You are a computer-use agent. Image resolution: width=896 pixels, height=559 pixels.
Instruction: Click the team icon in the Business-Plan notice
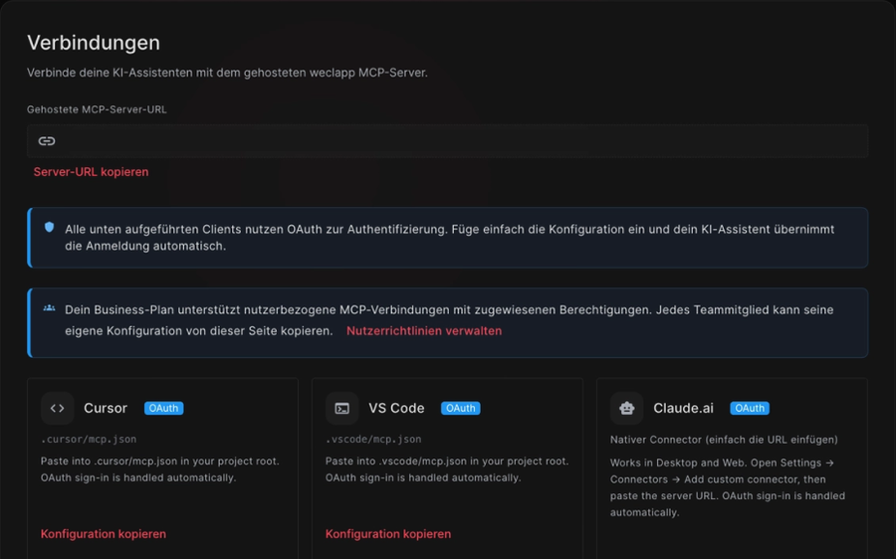click(x=49, y=308)
